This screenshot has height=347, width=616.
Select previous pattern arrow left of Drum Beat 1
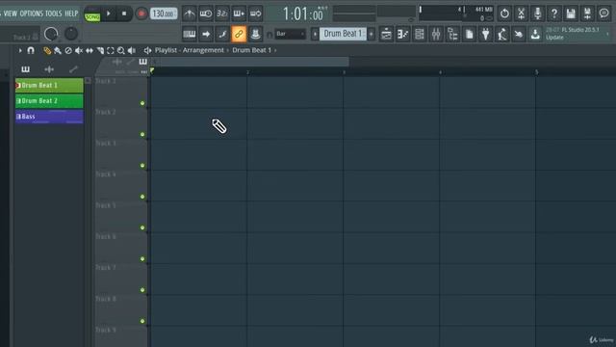coord(315,34)
